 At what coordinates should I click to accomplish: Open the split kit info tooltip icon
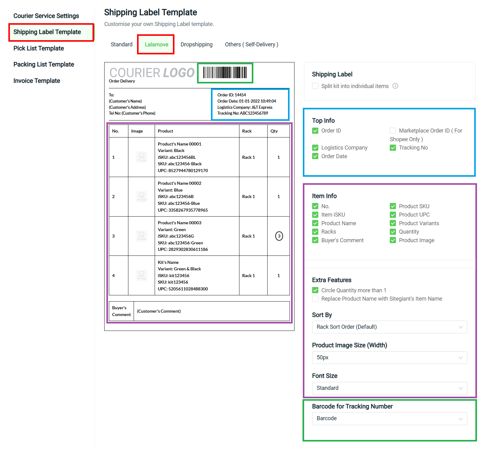point(395,86)
